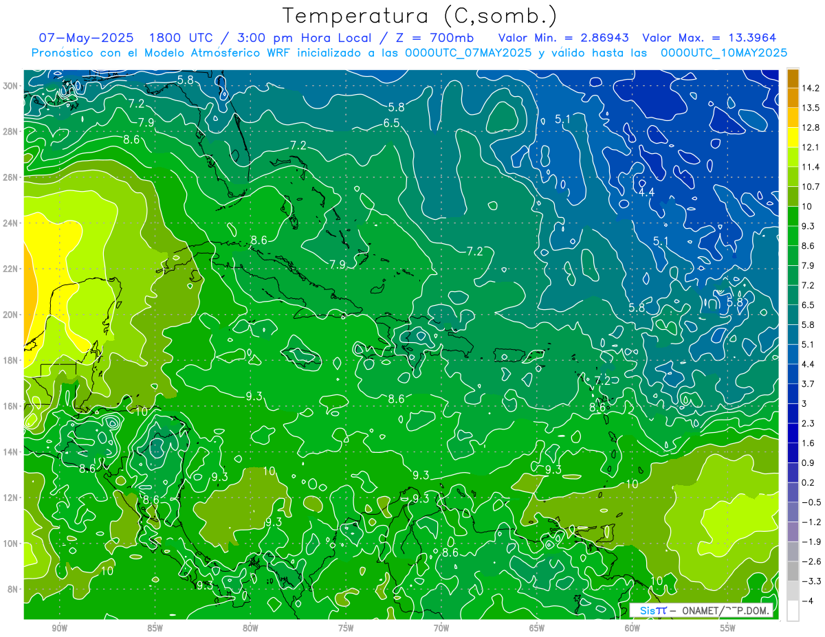Click the 8N latitude axis label
This screenshot has height=637, width=825.
point(13,589)
